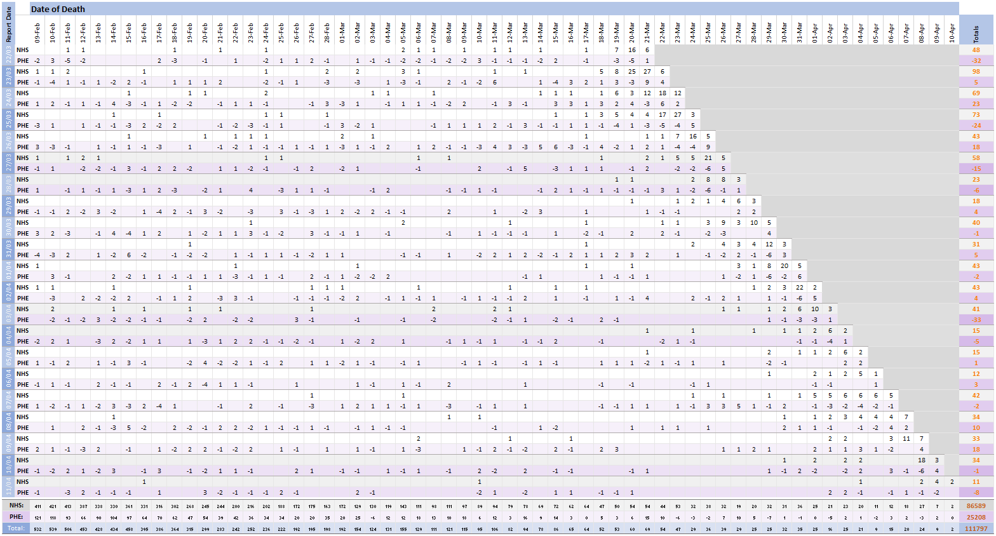Select the totals cell showing 98
Viewport: 996px width, 536px height.
tap(976, 72)
